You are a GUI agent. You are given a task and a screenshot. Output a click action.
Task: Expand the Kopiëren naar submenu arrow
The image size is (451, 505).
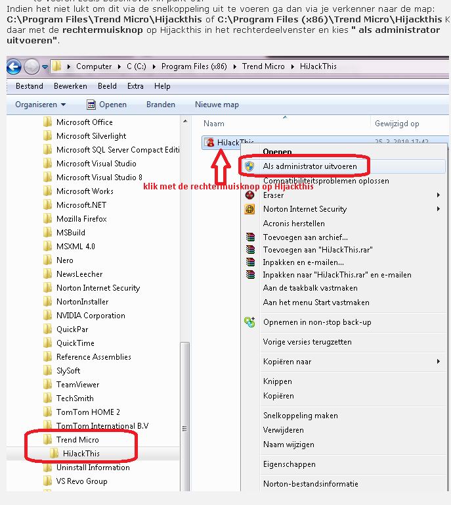[x=438, y=362]
